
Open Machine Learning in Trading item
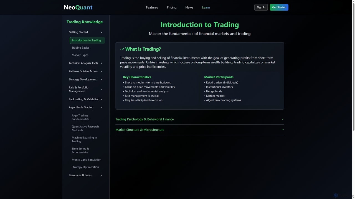(84, 140)
